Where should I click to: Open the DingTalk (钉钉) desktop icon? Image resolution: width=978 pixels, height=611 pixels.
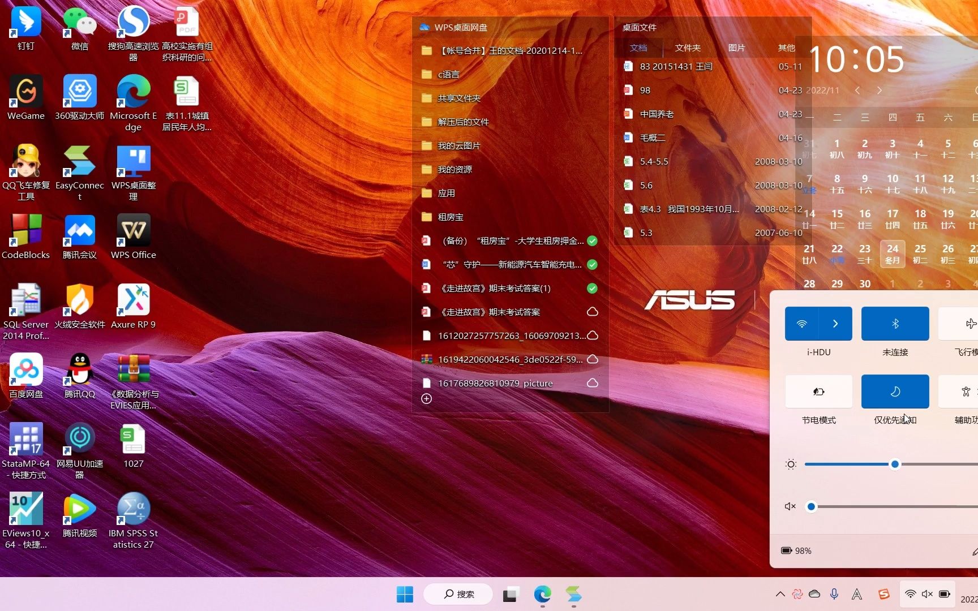pos(25,28)
